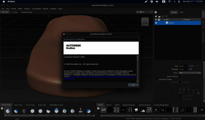Click the Sculpt layers button
205x120 pixels.
174,12
